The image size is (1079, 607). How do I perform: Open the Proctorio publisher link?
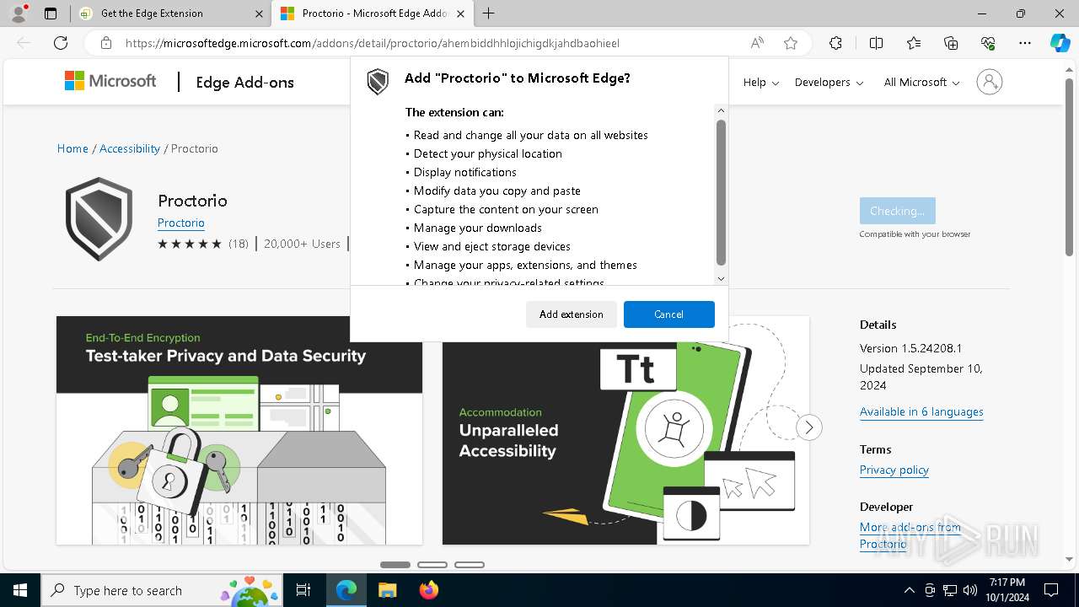pos(181,223)
